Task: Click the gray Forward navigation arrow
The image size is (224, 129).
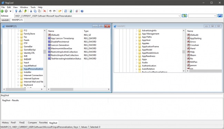Action: coord(6,11)
